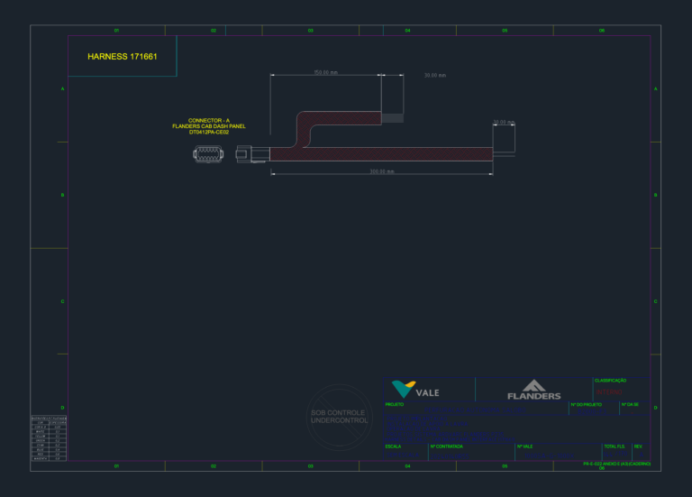Image resolution: width=692 pixels, height=497 pixels.
Task: Click the 150.00 mm dimension text
Action: 325,72
